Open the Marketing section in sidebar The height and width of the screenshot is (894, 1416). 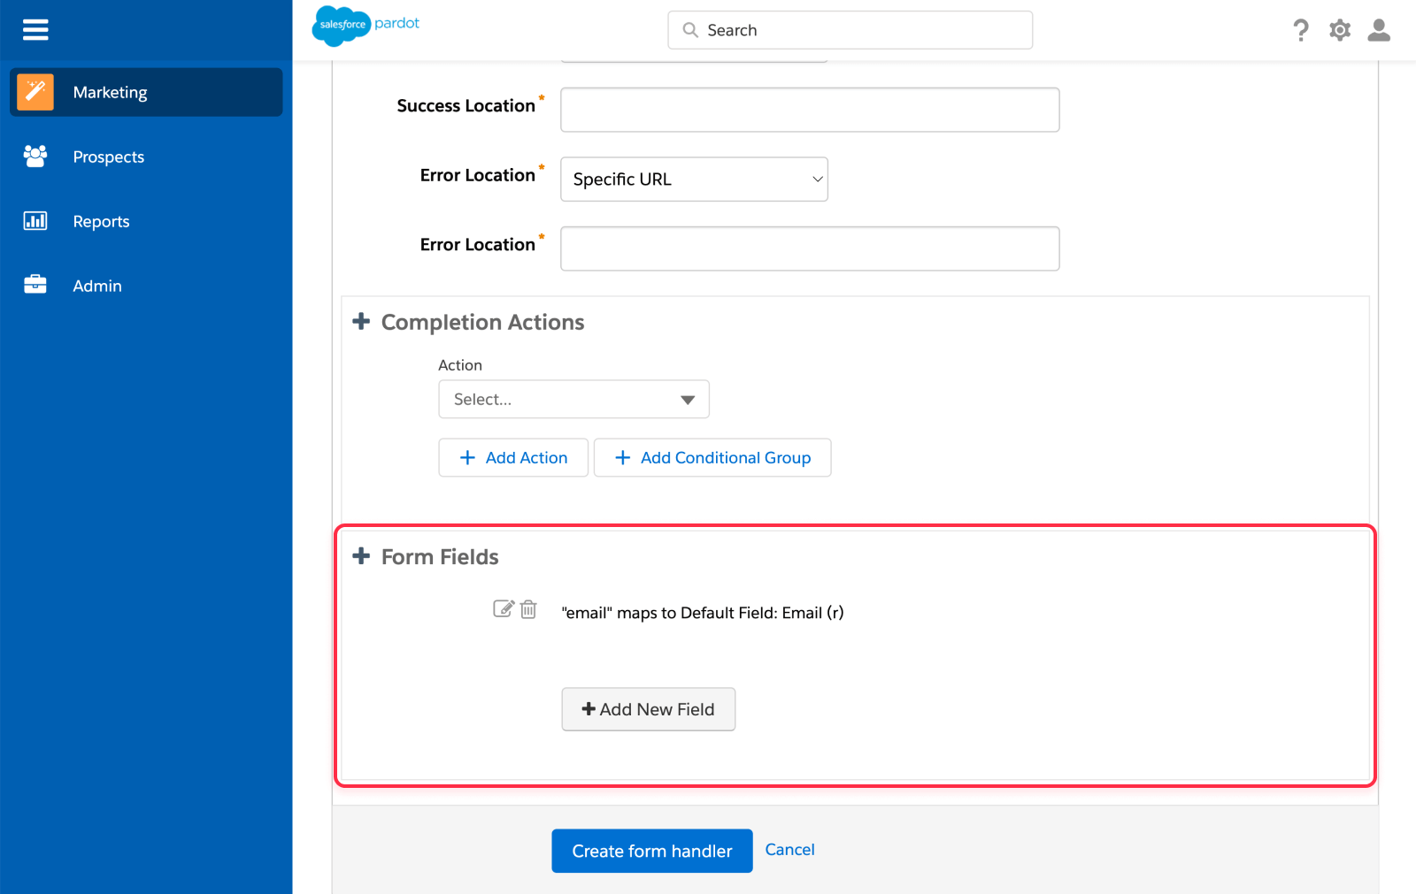tap(110, 92)
